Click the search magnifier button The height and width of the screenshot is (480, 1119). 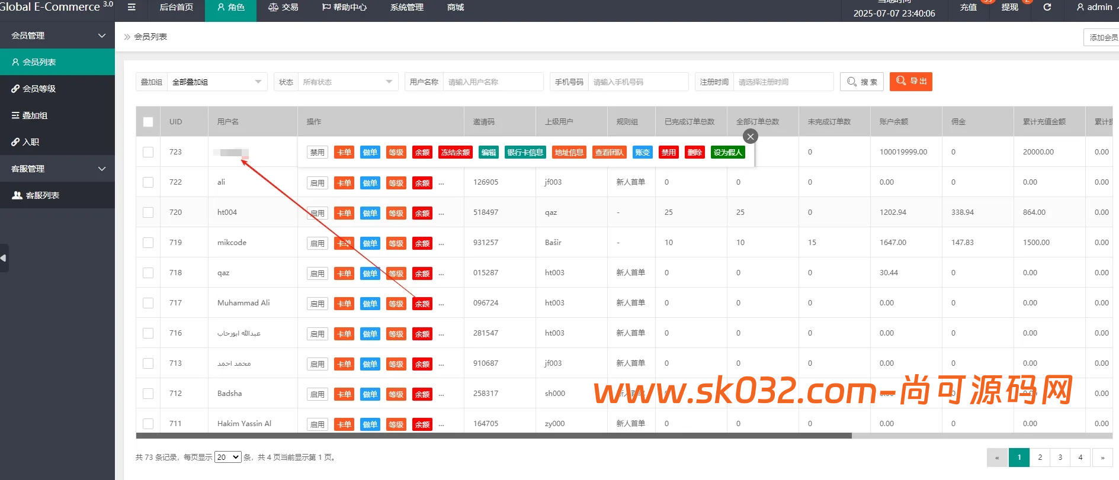click(x=861, y=82)
